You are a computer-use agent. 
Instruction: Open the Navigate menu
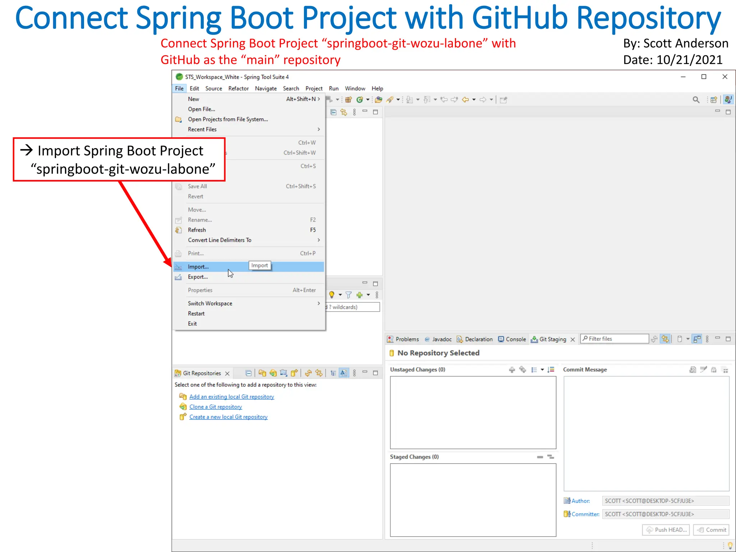[266, 88]
